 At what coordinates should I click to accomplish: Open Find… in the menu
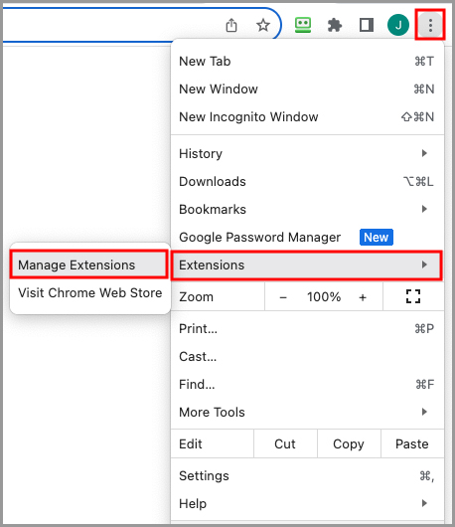point(307,385)
